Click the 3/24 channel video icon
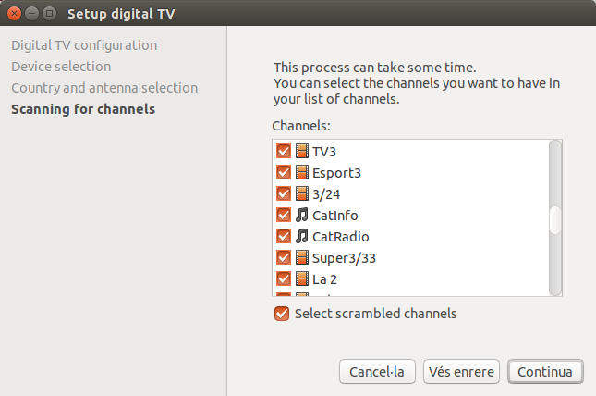The height and width of the screenshot is (396, 596). click(x=301, y=193)
